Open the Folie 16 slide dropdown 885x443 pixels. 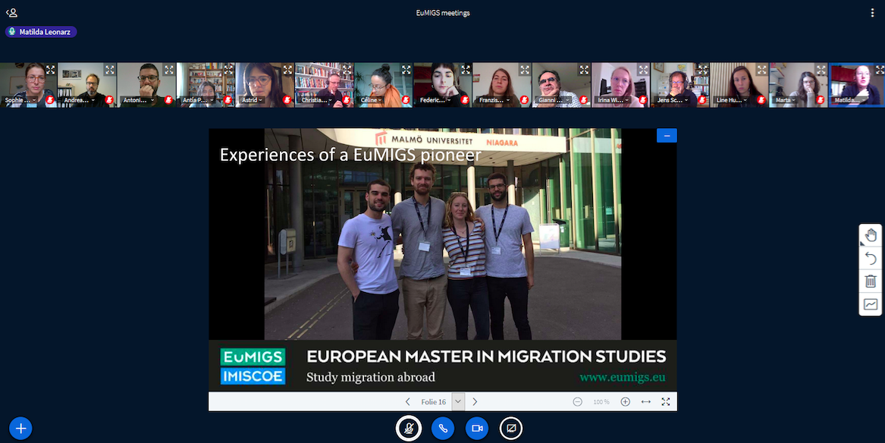(457, 402)
